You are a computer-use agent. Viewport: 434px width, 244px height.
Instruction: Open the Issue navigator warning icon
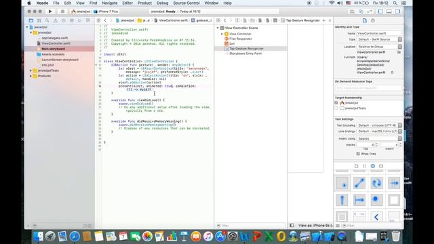[x=56, y=20]
